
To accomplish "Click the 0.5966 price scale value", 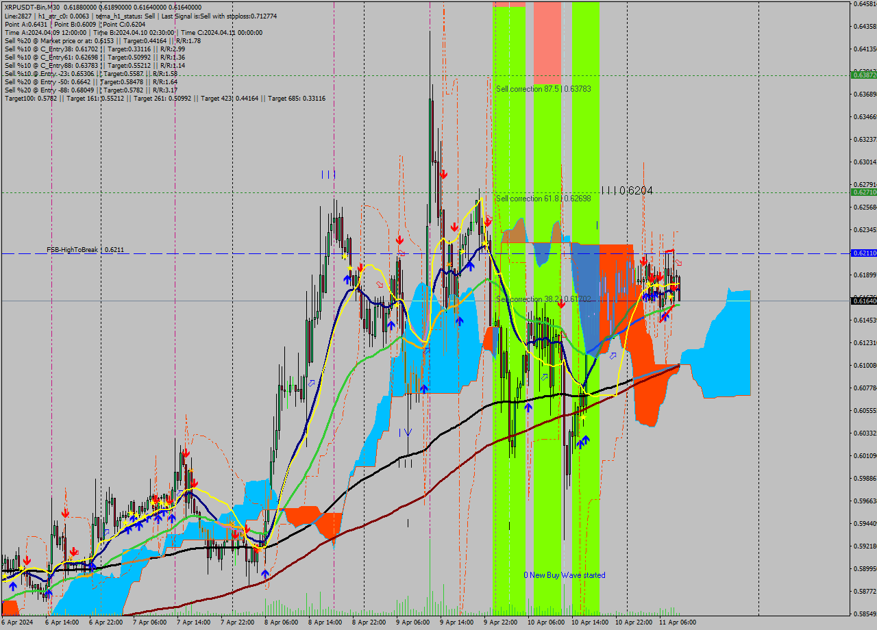I will click(x=865, y=501).
